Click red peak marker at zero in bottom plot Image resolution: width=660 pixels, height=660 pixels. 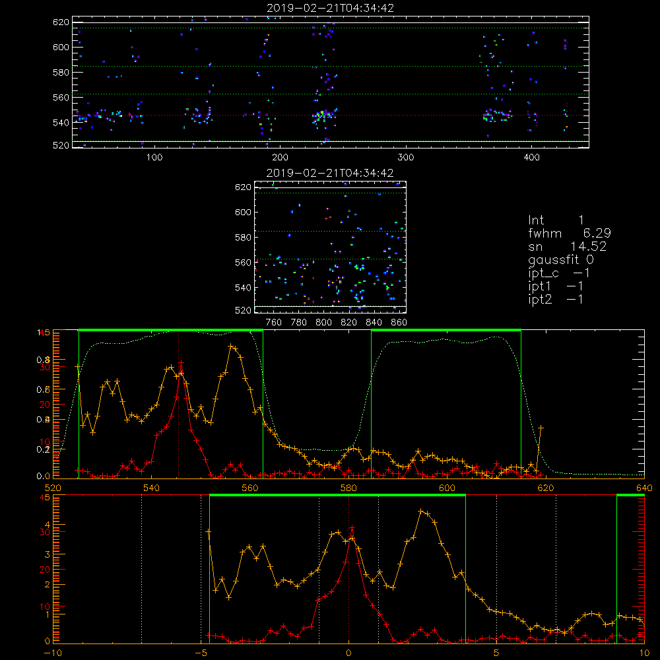tap(352, 528)
